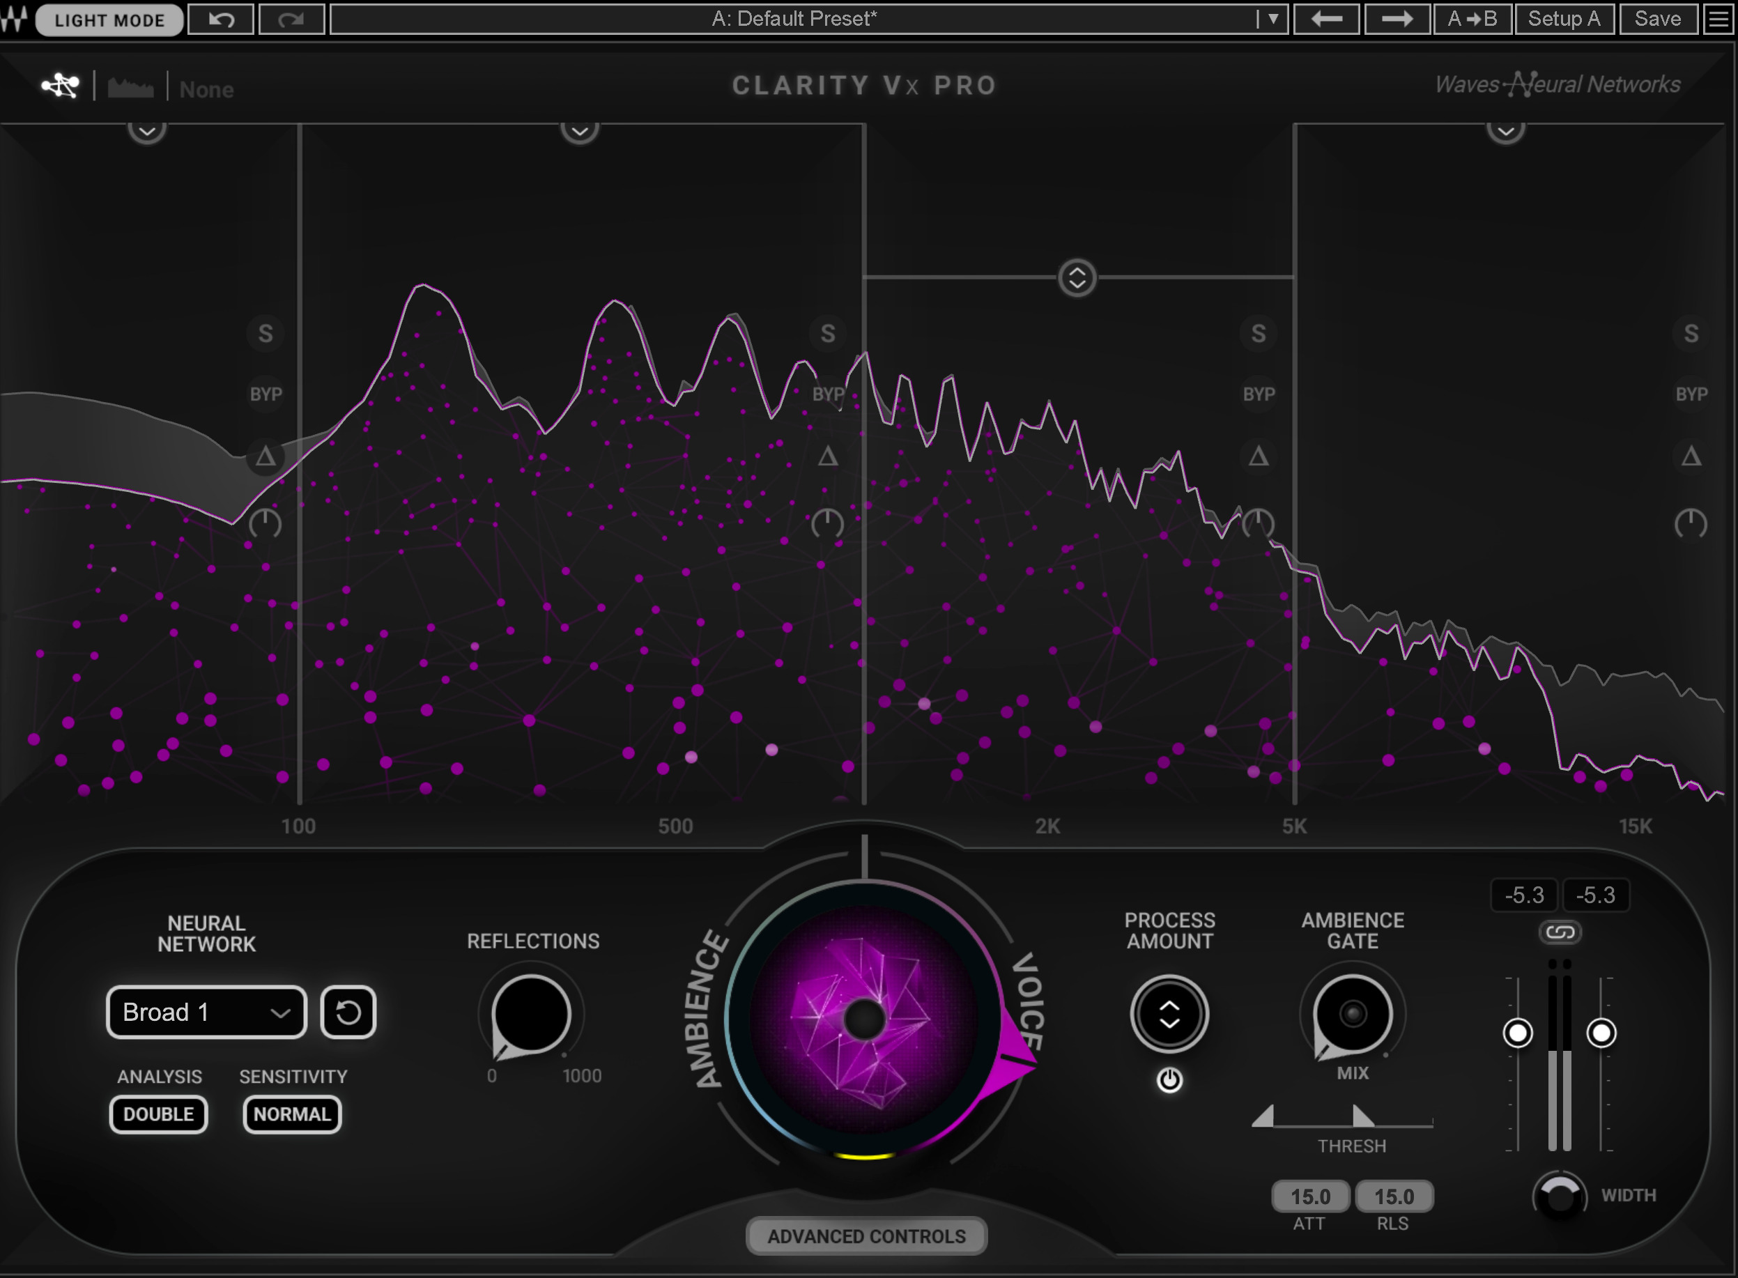Open the preset list dropdown arrow
This screenshot has height=1278, width=1738.
1272,20
